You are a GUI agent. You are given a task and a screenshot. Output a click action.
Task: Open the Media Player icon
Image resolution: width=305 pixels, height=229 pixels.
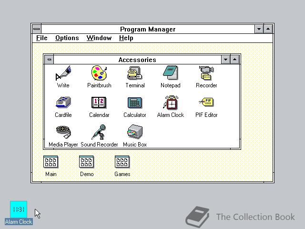tap(63, 132)
